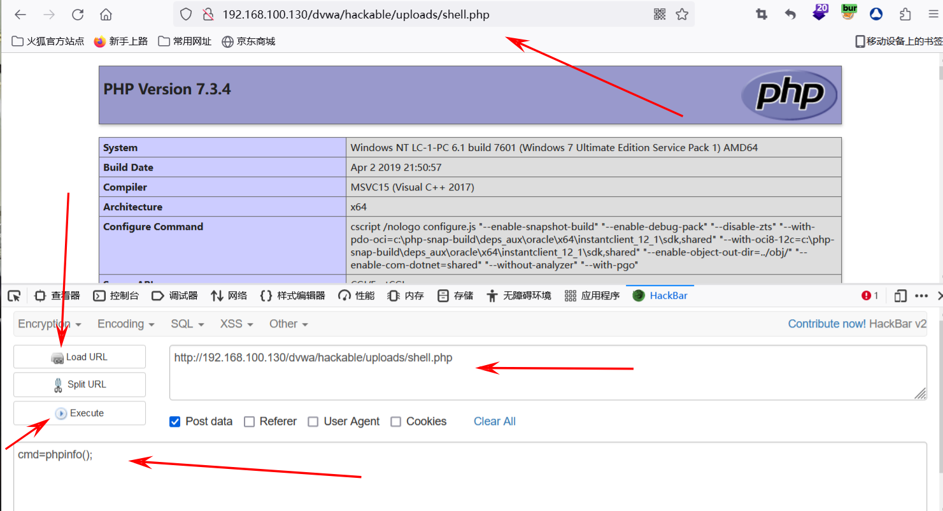The height and width of the screenshot is (511, 943).
Task: Switch to the 无障碍环境 accessibility tab
Action: [518, 296]
